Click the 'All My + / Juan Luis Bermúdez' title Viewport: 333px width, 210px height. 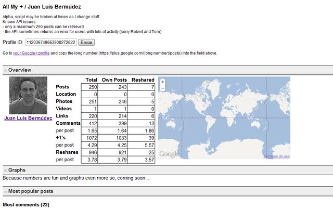[42, 7]
